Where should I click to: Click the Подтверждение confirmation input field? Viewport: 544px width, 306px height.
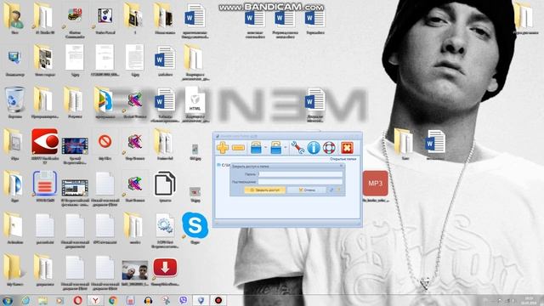pos(300,181)
